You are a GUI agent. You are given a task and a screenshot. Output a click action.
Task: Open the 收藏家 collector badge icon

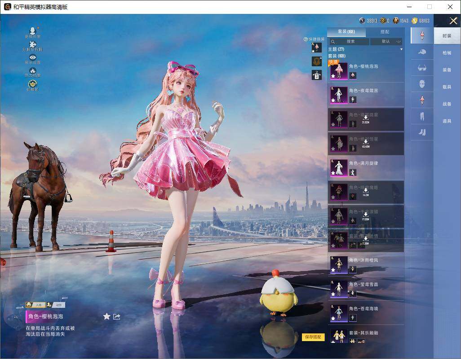point(33,85)
